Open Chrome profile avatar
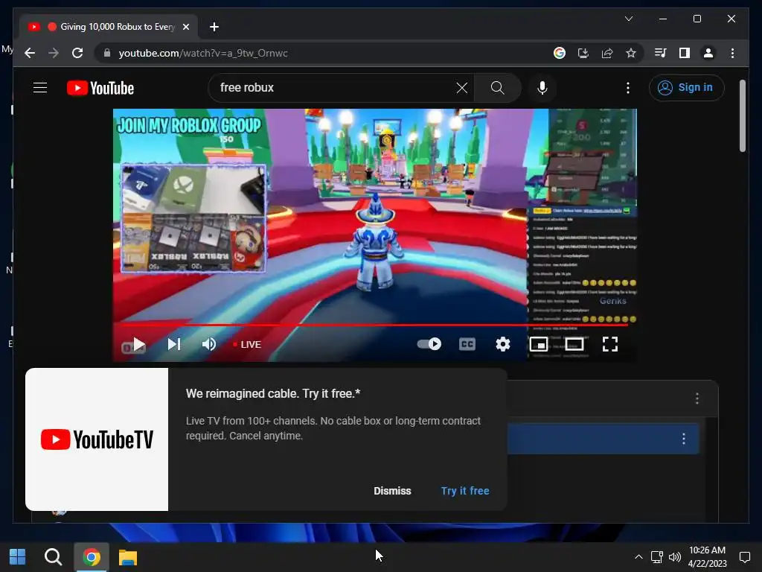Image resolution: width=762 pixels, height=572 pixels. coord(708,53)
